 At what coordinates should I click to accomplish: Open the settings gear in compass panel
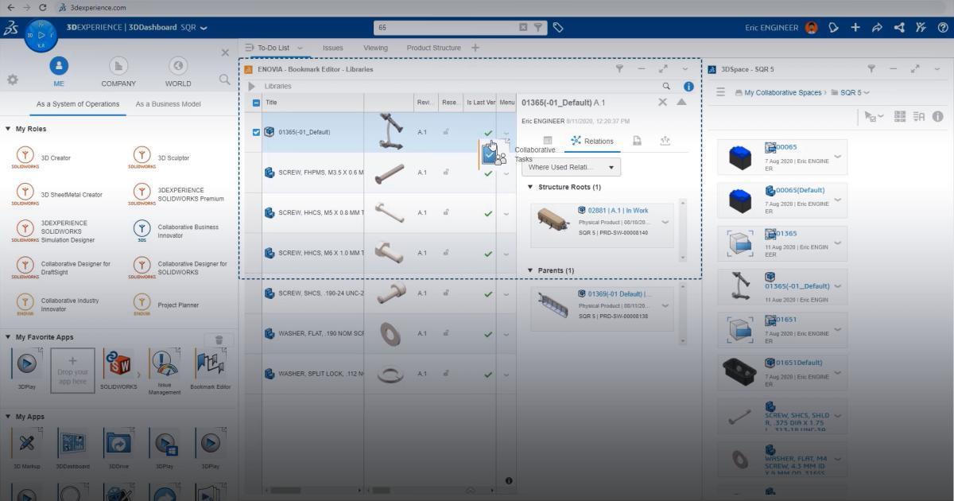(13, 80)
